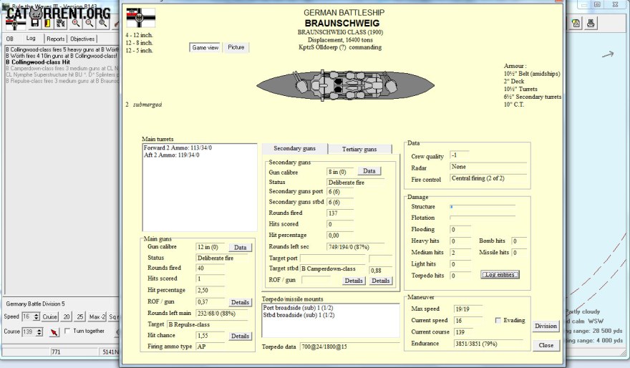Click the checkered map icon in toolbar

click(61, 24)
